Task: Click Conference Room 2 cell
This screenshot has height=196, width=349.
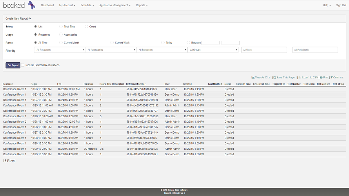Action: 15,122
